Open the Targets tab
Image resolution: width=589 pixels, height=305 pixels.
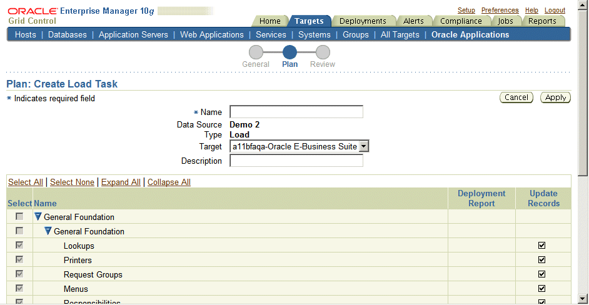(309, 21)
